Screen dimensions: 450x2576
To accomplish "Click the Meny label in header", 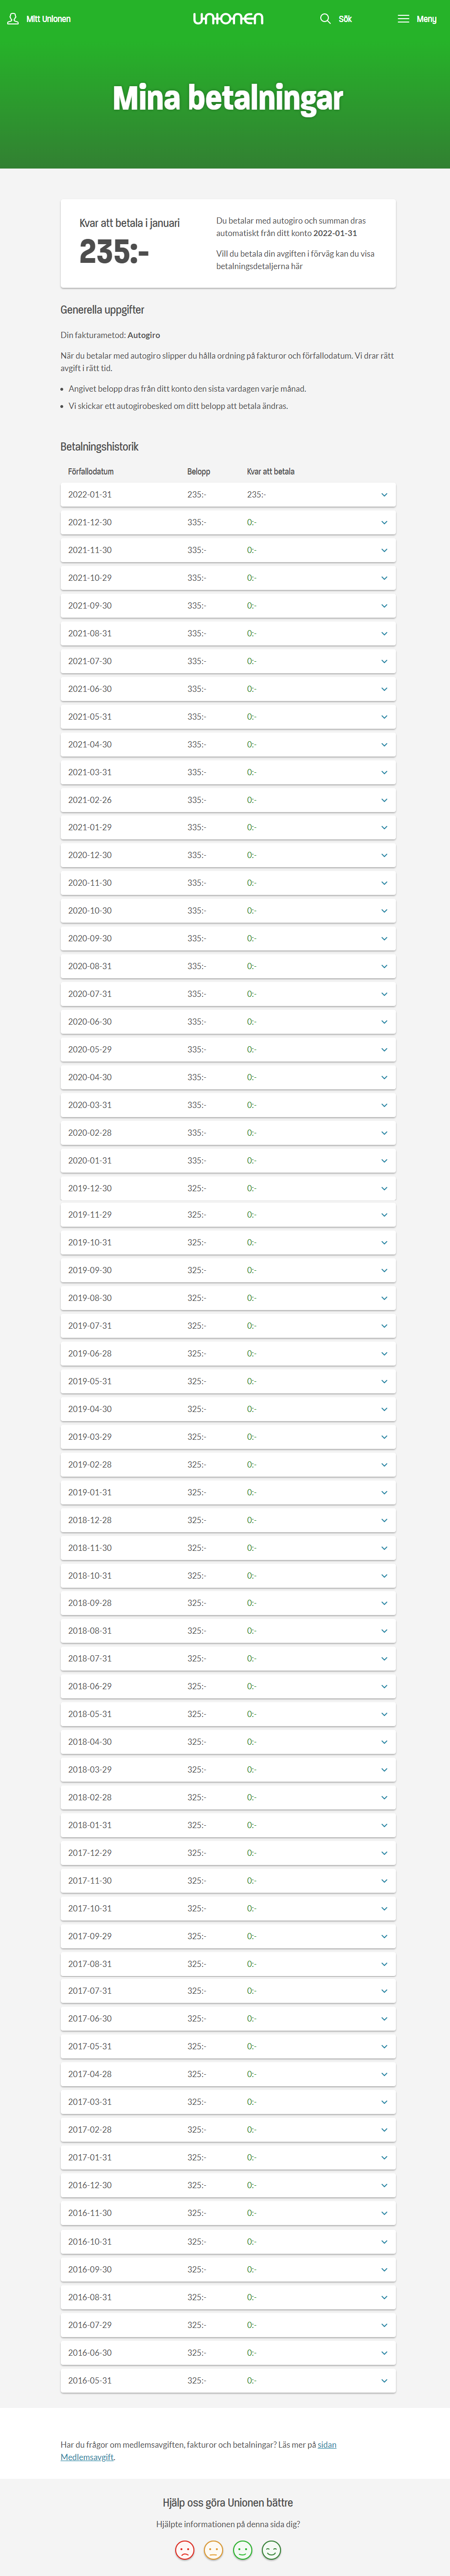I will tap(426, 19).
